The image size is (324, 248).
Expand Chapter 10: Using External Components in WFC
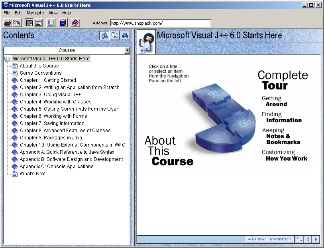tap(73, 145)
